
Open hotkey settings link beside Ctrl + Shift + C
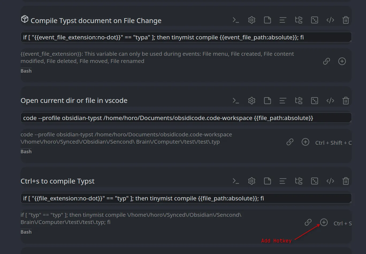point(290,142)
